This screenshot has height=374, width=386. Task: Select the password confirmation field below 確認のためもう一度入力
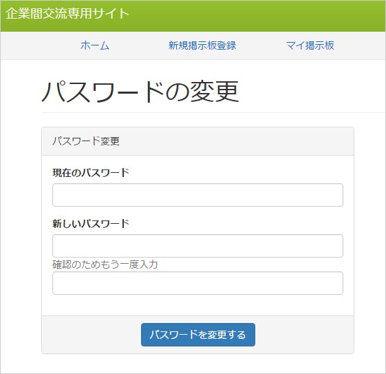[x=197, y=283]
